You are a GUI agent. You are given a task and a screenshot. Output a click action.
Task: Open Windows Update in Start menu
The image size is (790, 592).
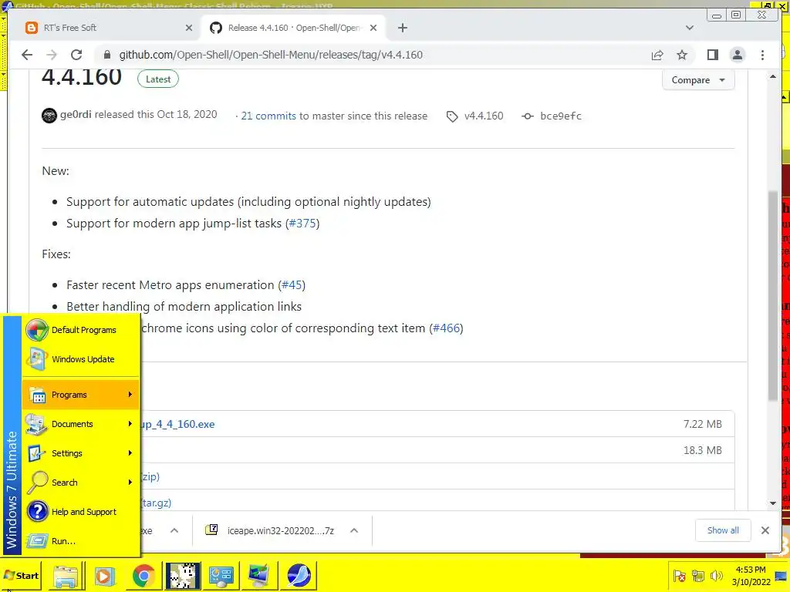click(80, 359)
